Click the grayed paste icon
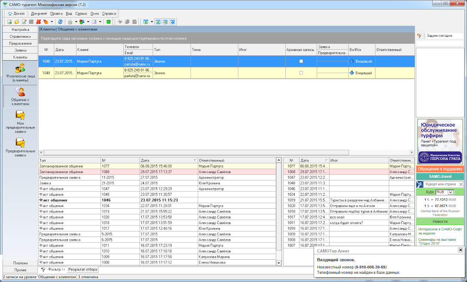Screen dimensions: 467x282 (134, 22)
